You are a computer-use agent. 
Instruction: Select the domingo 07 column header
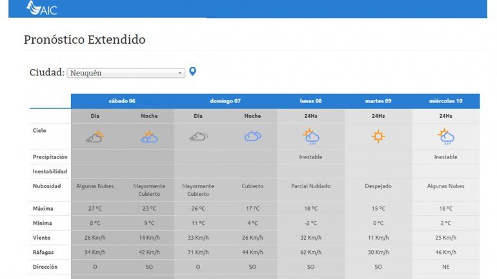click(x=225, y=101)
